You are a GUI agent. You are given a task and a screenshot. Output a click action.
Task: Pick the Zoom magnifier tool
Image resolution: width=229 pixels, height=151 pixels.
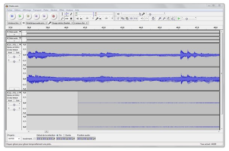point(62,18)
